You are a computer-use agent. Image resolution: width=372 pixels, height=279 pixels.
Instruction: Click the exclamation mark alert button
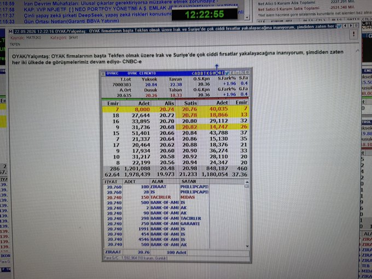[353, 34]
